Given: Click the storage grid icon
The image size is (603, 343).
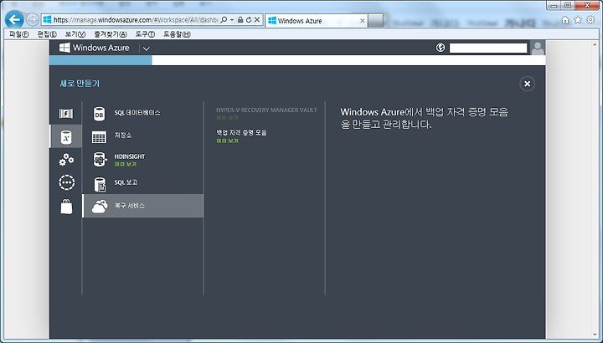Looking at the screenshot, I should click(x=99, y=137).
